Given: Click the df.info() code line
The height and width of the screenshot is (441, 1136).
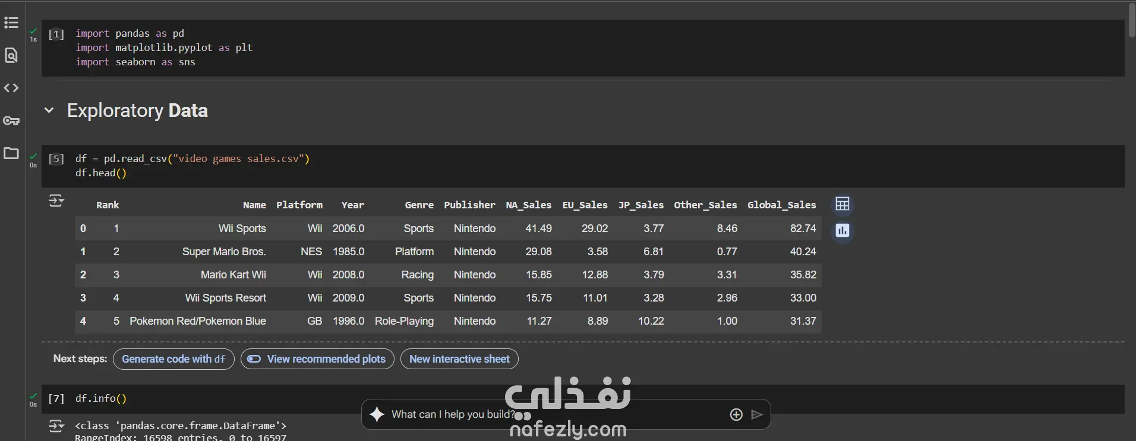Looking at the screenshot, I should tap(101, 398).
